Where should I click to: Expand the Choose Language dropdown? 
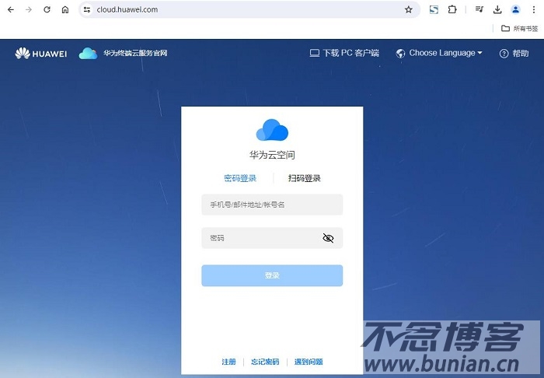click(439, 53)
